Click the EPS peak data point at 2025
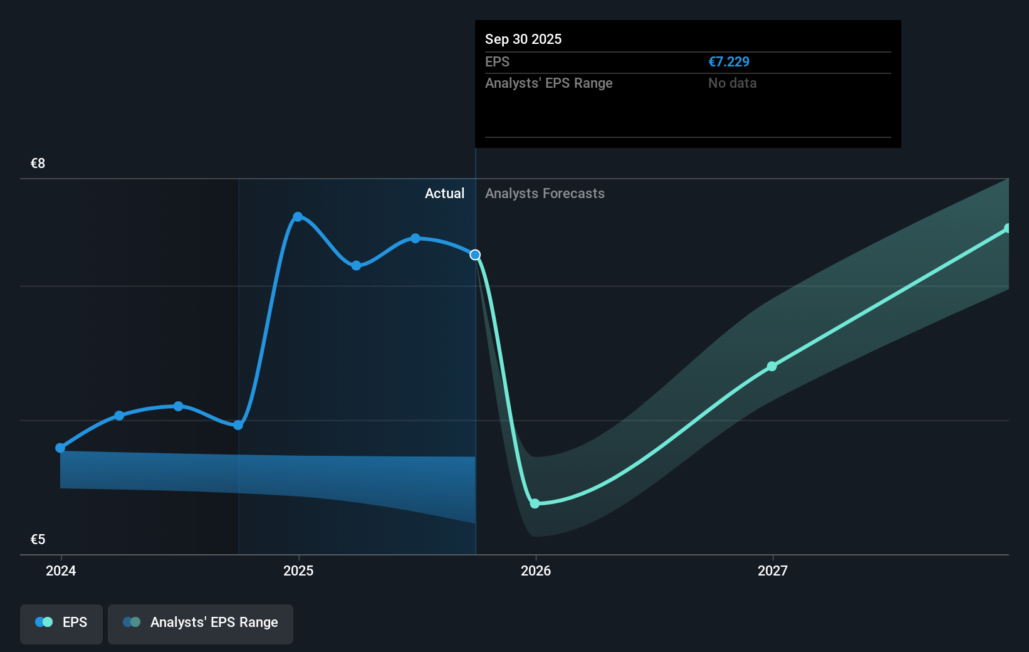The image size is (1029, 652). click(298, 217)
